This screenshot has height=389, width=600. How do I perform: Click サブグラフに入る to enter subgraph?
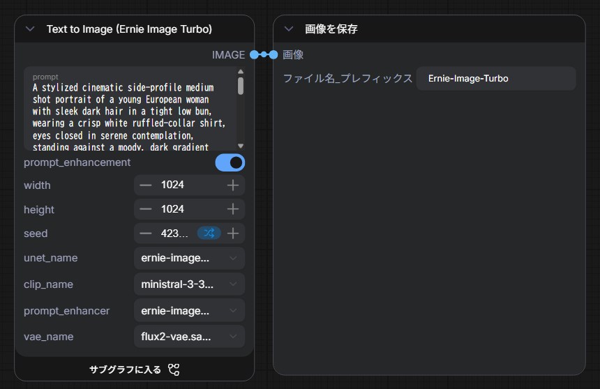coord(125,369)
